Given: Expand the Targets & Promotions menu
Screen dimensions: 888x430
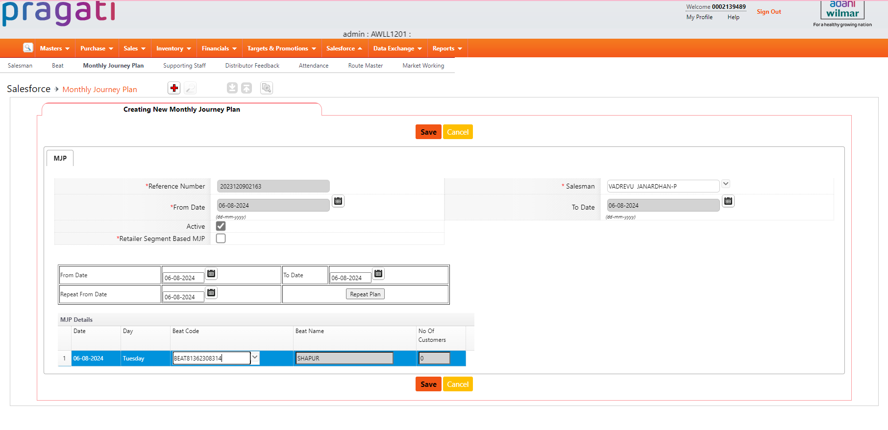Looking at the screenshot, I should tap(281, 48).
